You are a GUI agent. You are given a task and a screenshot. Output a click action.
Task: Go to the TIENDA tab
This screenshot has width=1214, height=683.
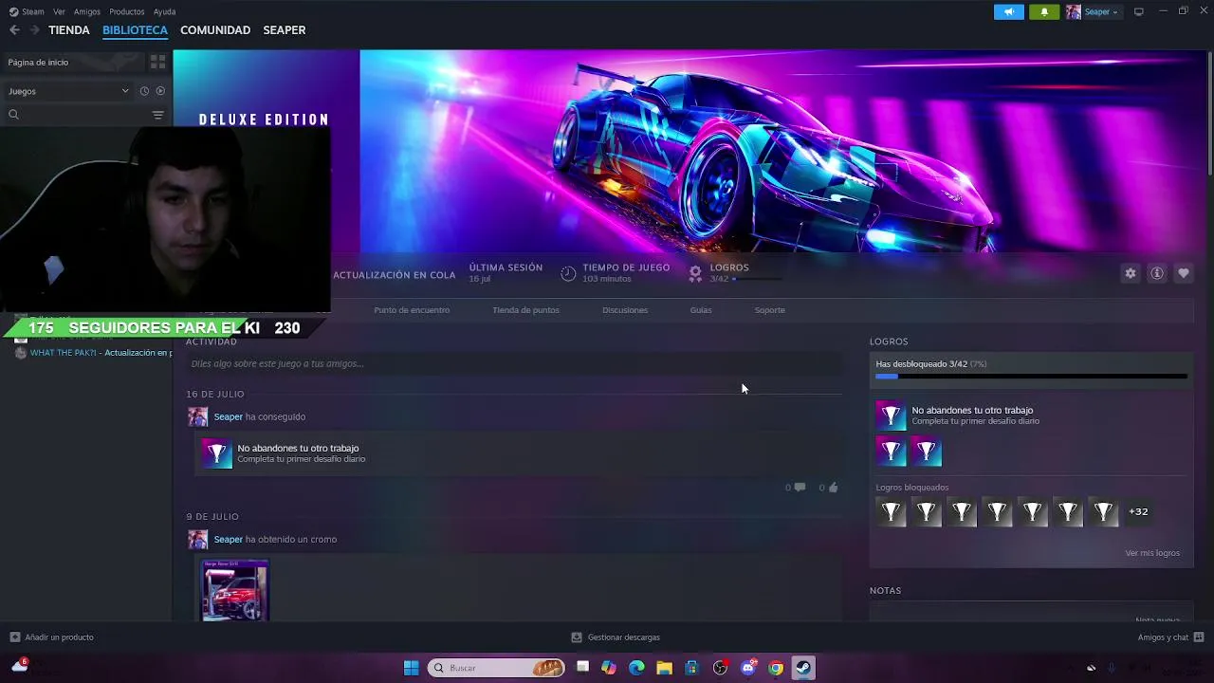click(69, 30)
